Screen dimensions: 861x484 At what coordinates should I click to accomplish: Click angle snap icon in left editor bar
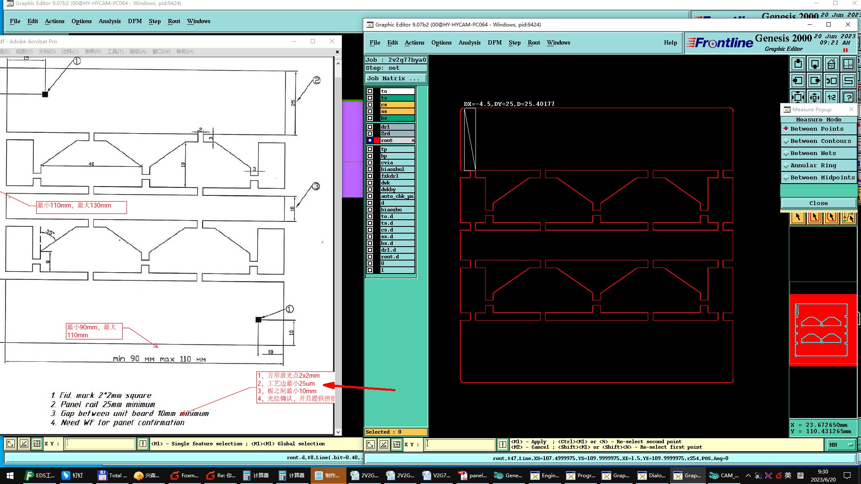[x=24, y=444]
